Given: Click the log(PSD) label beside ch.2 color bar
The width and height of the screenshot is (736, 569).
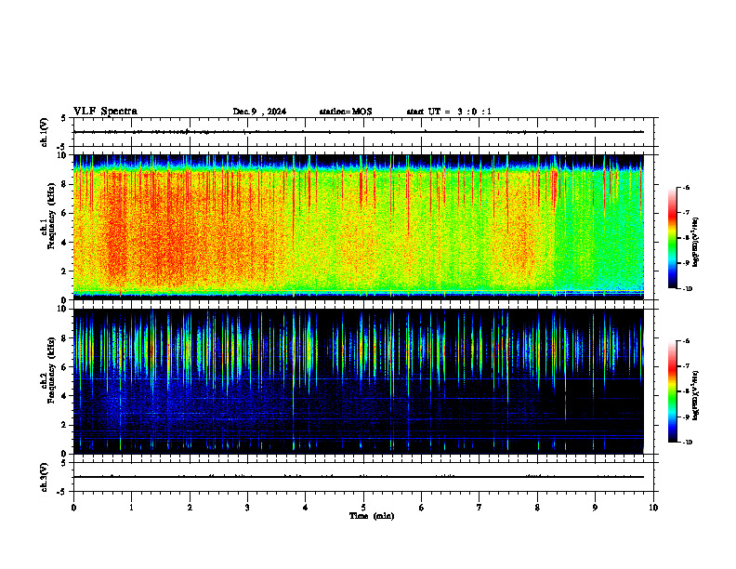Looking at the screenshot, I should click(x=696, y=395).
